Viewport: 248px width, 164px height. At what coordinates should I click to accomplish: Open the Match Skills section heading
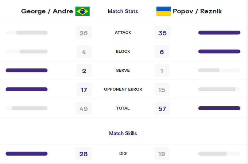coord(123,133)
